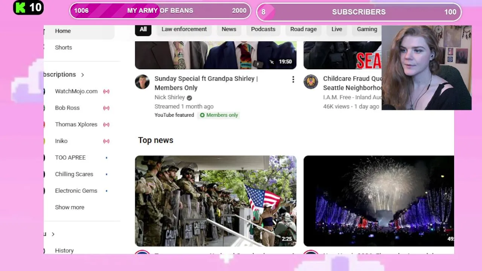
Task: Play the National Guard flag news thumbnail
Action: click(216, 201)
